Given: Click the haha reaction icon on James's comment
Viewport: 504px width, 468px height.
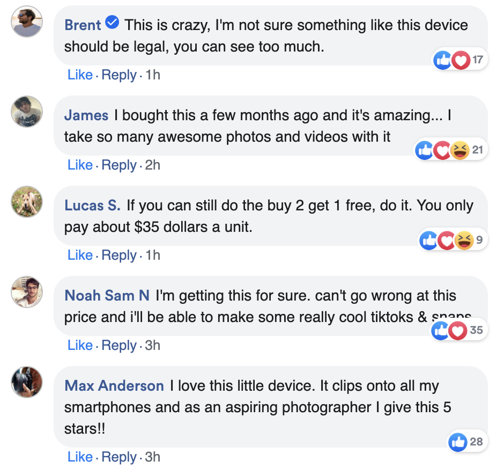Looking at the screenshot, I should click(x=459, y=150).
